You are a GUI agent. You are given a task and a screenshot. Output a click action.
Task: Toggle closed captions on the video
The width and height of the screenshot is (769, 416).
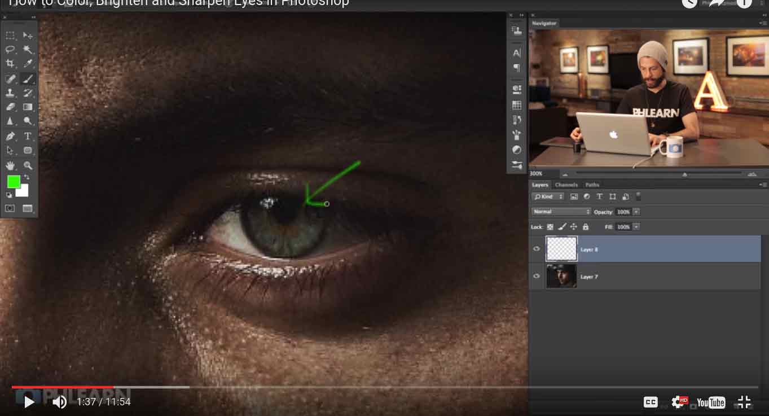[651, 402]
